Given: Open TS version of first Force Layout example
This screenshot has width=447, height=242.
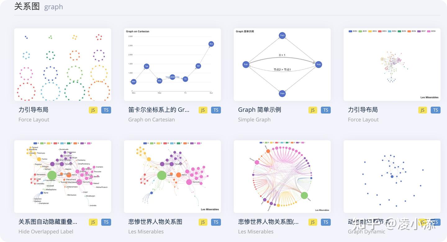Looking at the screenshot, I should point(106,110).
